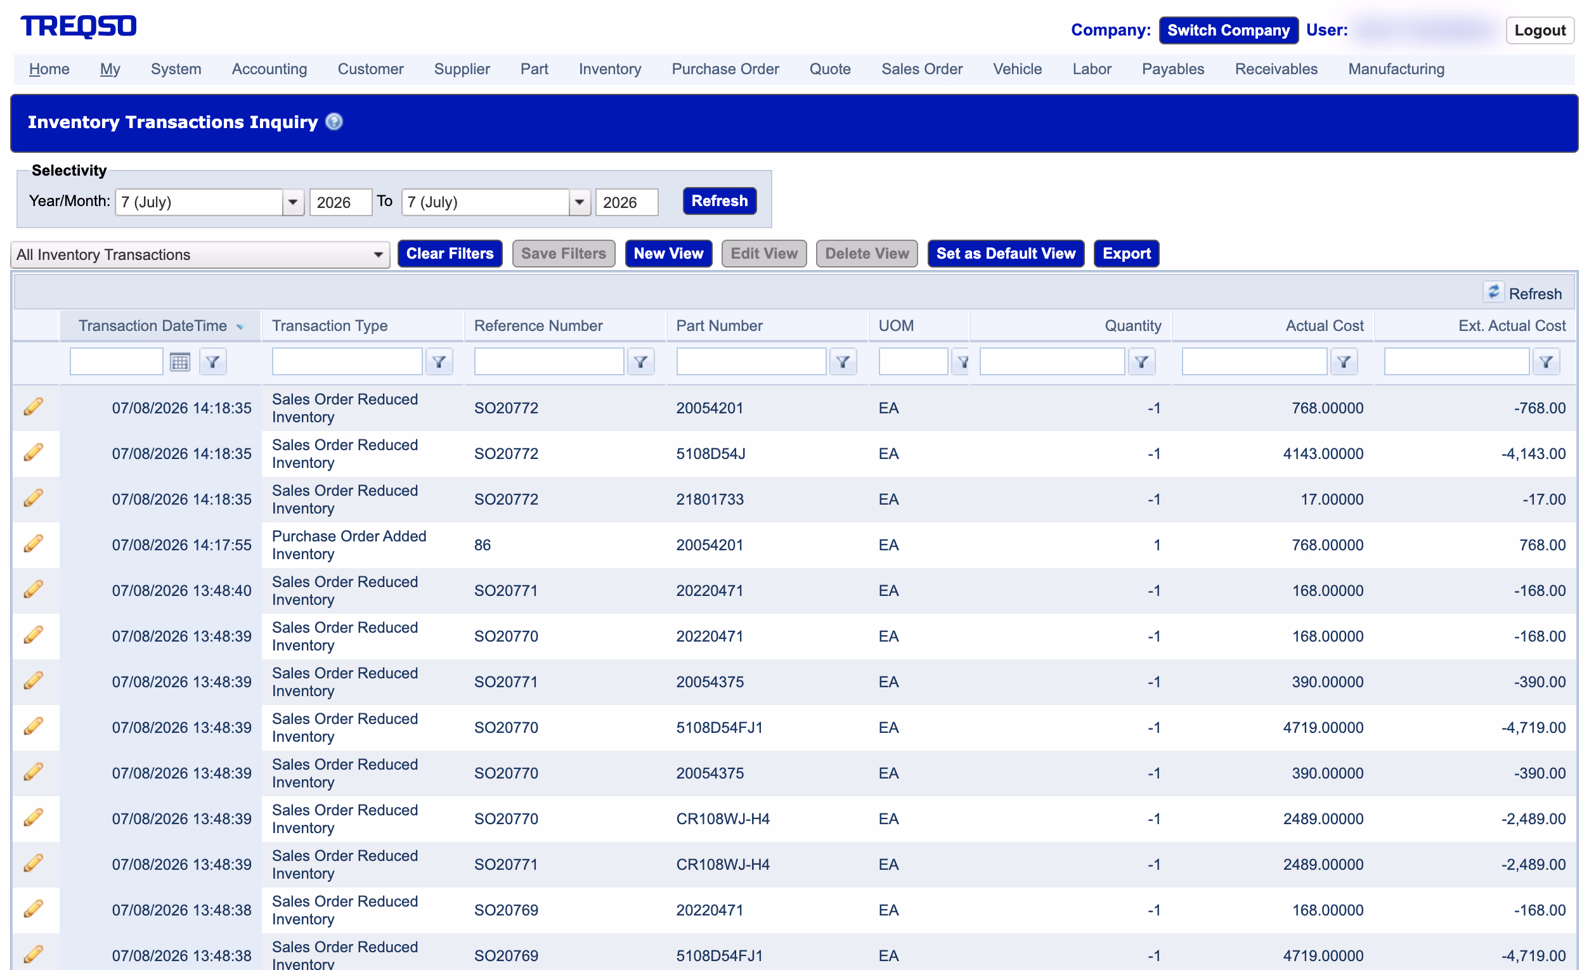
Task: Edit SO20771 row for part 20220471
Action: [34, 590]
